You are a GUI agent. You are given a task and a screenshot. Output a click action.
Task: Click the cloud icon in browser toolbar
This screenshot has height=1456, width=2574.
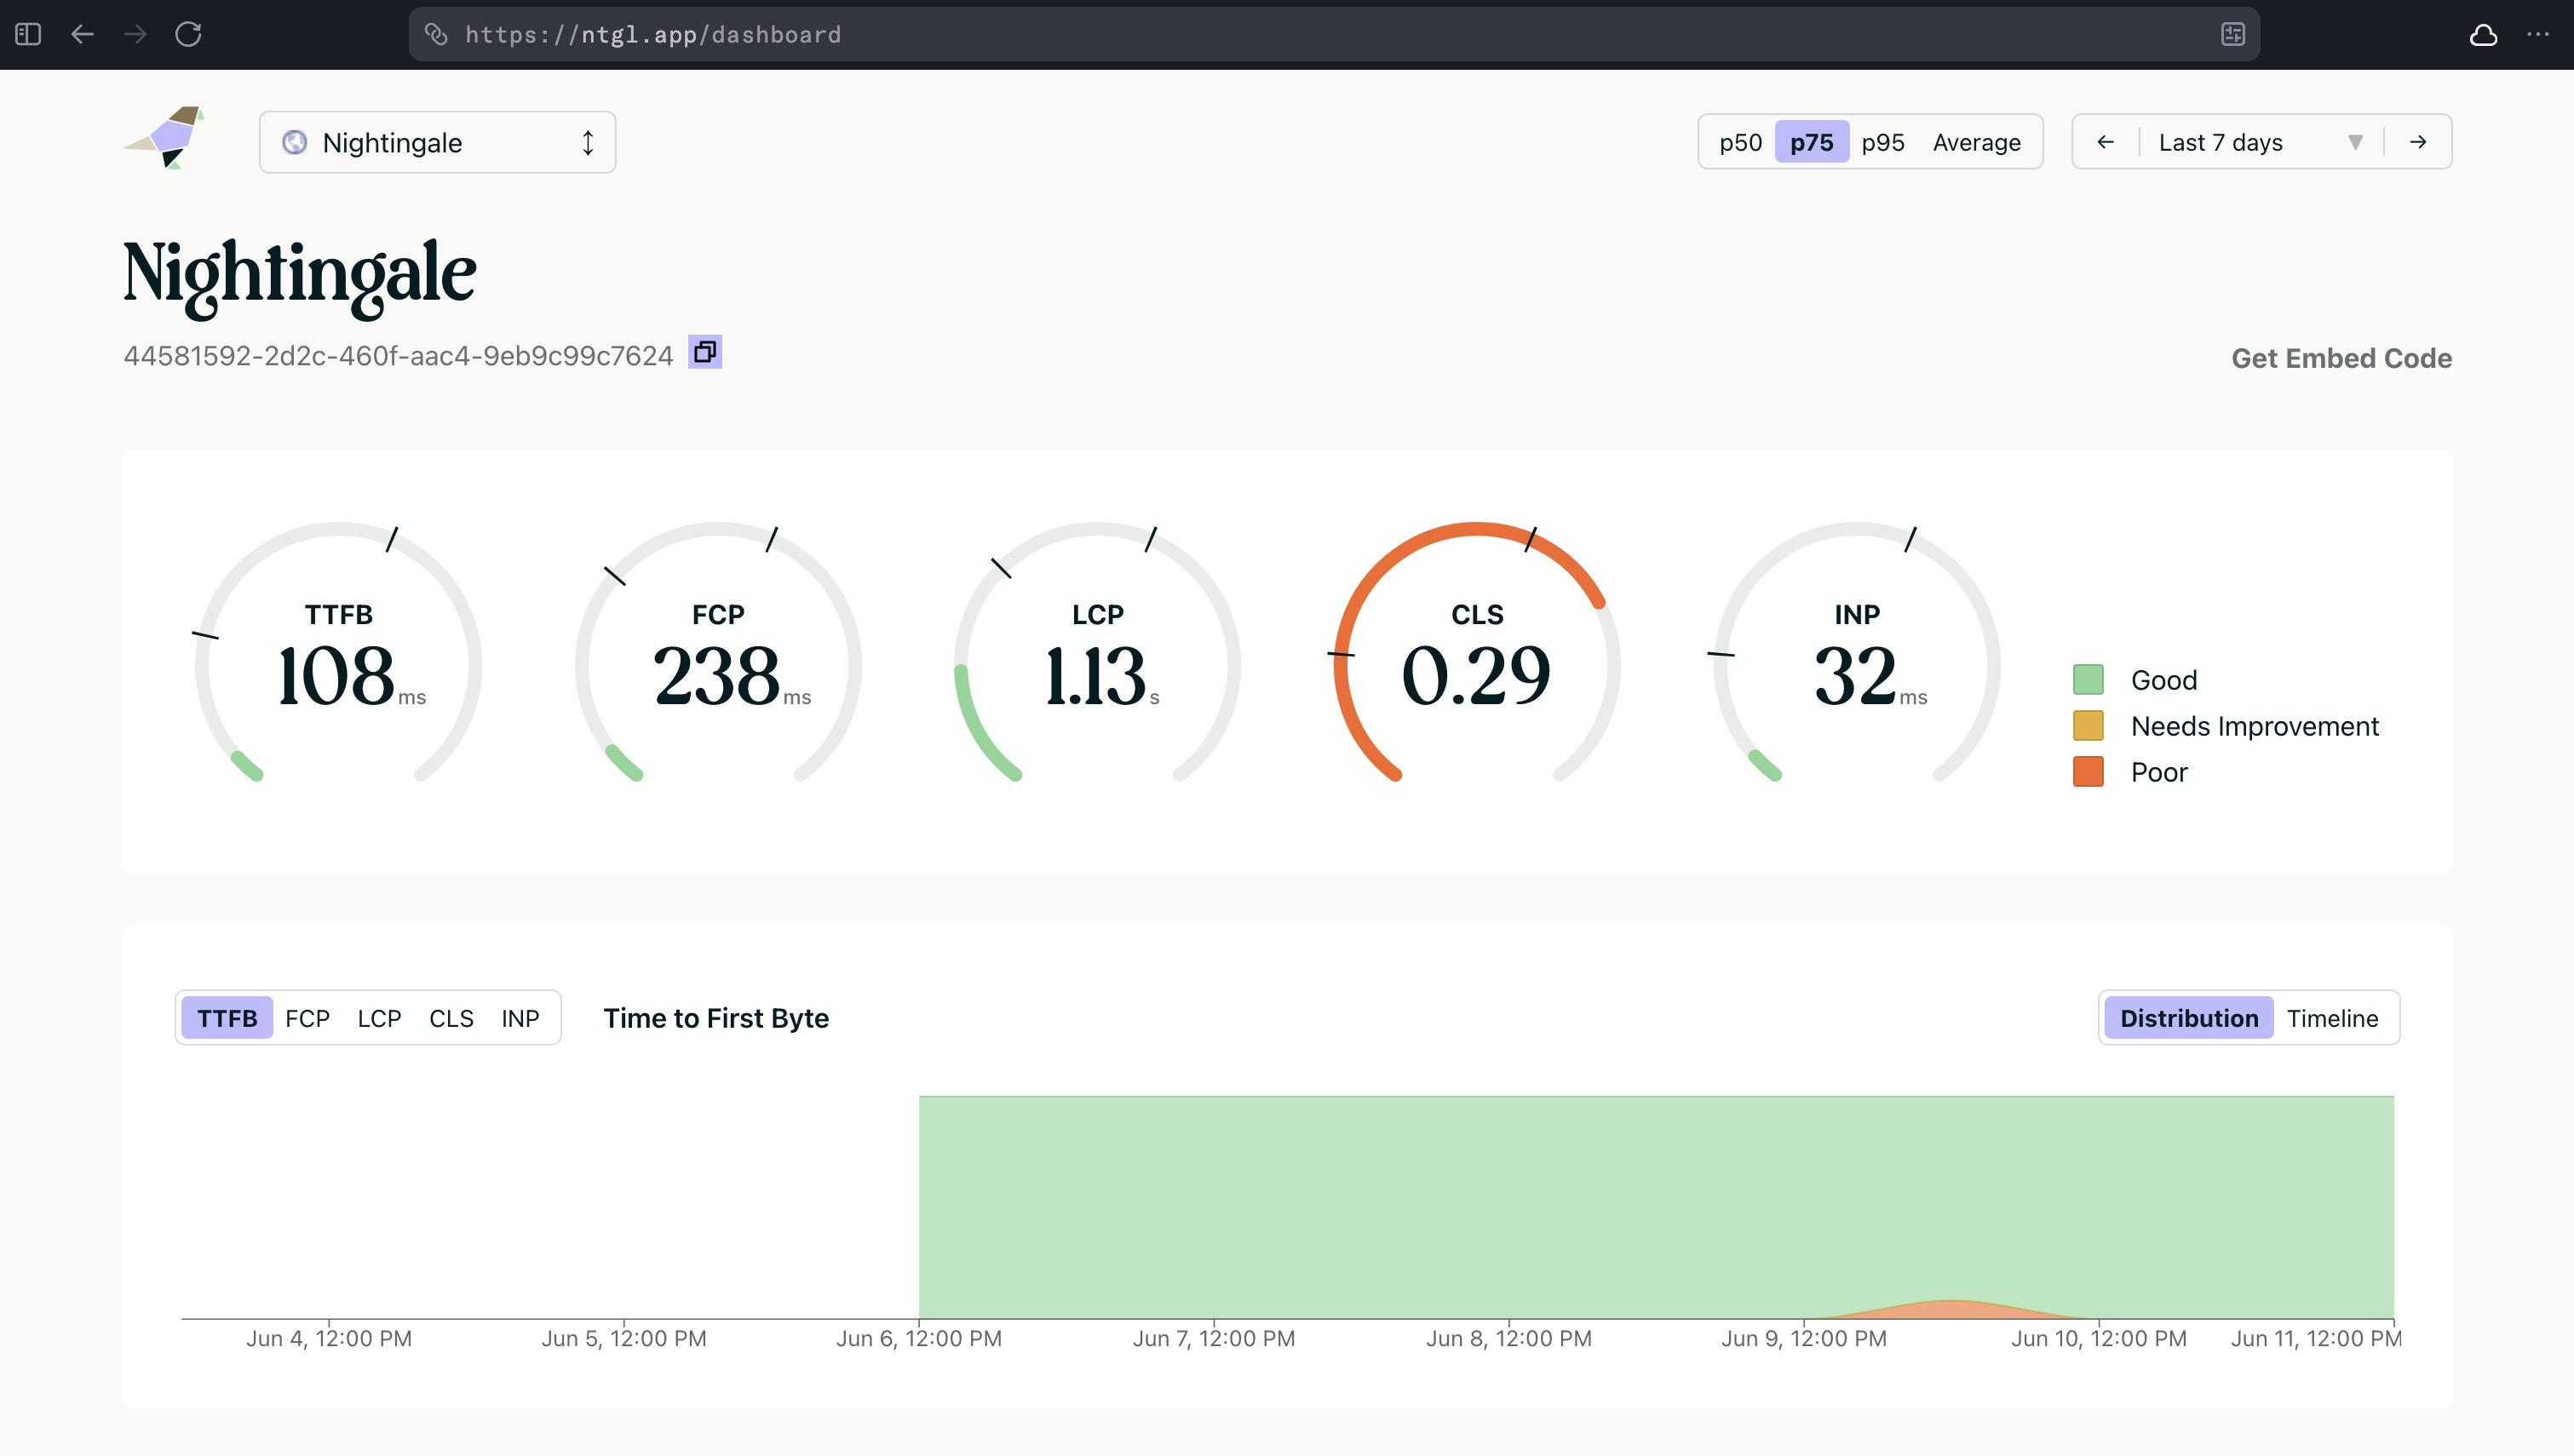[2483, 35]
